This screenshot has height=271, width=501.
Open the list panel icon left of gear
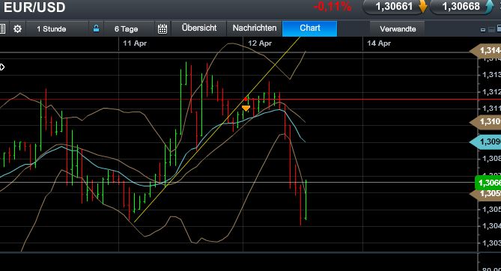coord(2,28)
